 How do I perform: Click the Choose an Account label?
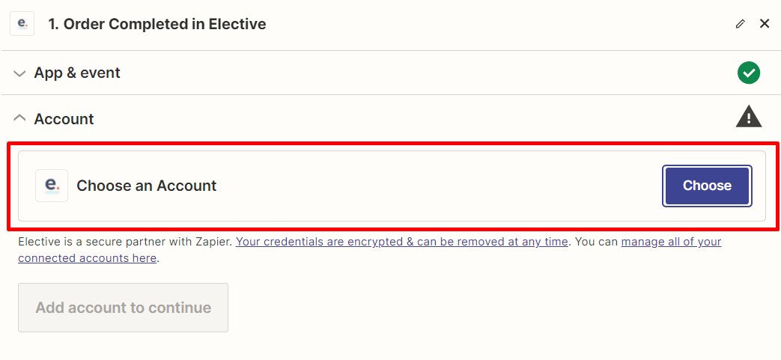[147, 186]
